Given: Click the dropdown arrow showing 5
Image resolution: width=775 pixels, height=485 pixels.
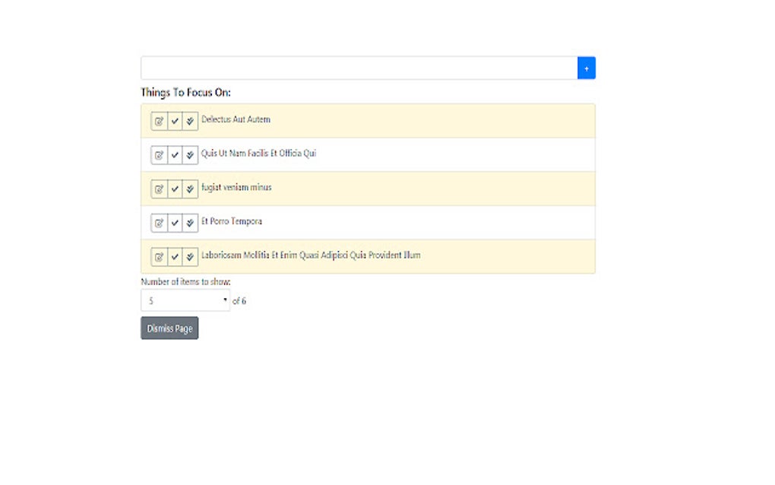Looking at the screenshot, I should [225, 300].
